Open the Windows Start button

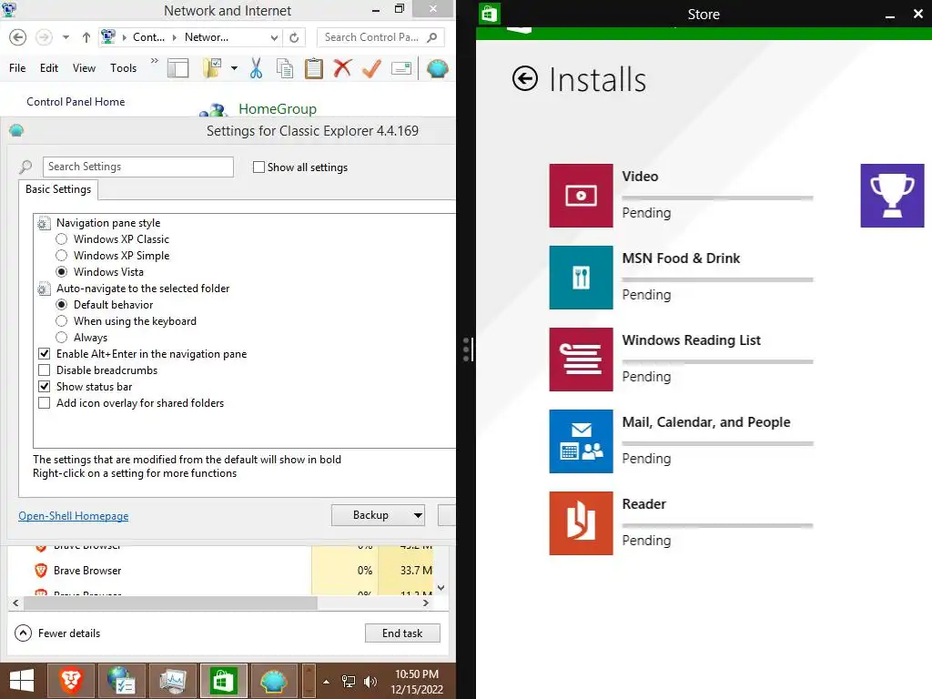tap(22, 681)
